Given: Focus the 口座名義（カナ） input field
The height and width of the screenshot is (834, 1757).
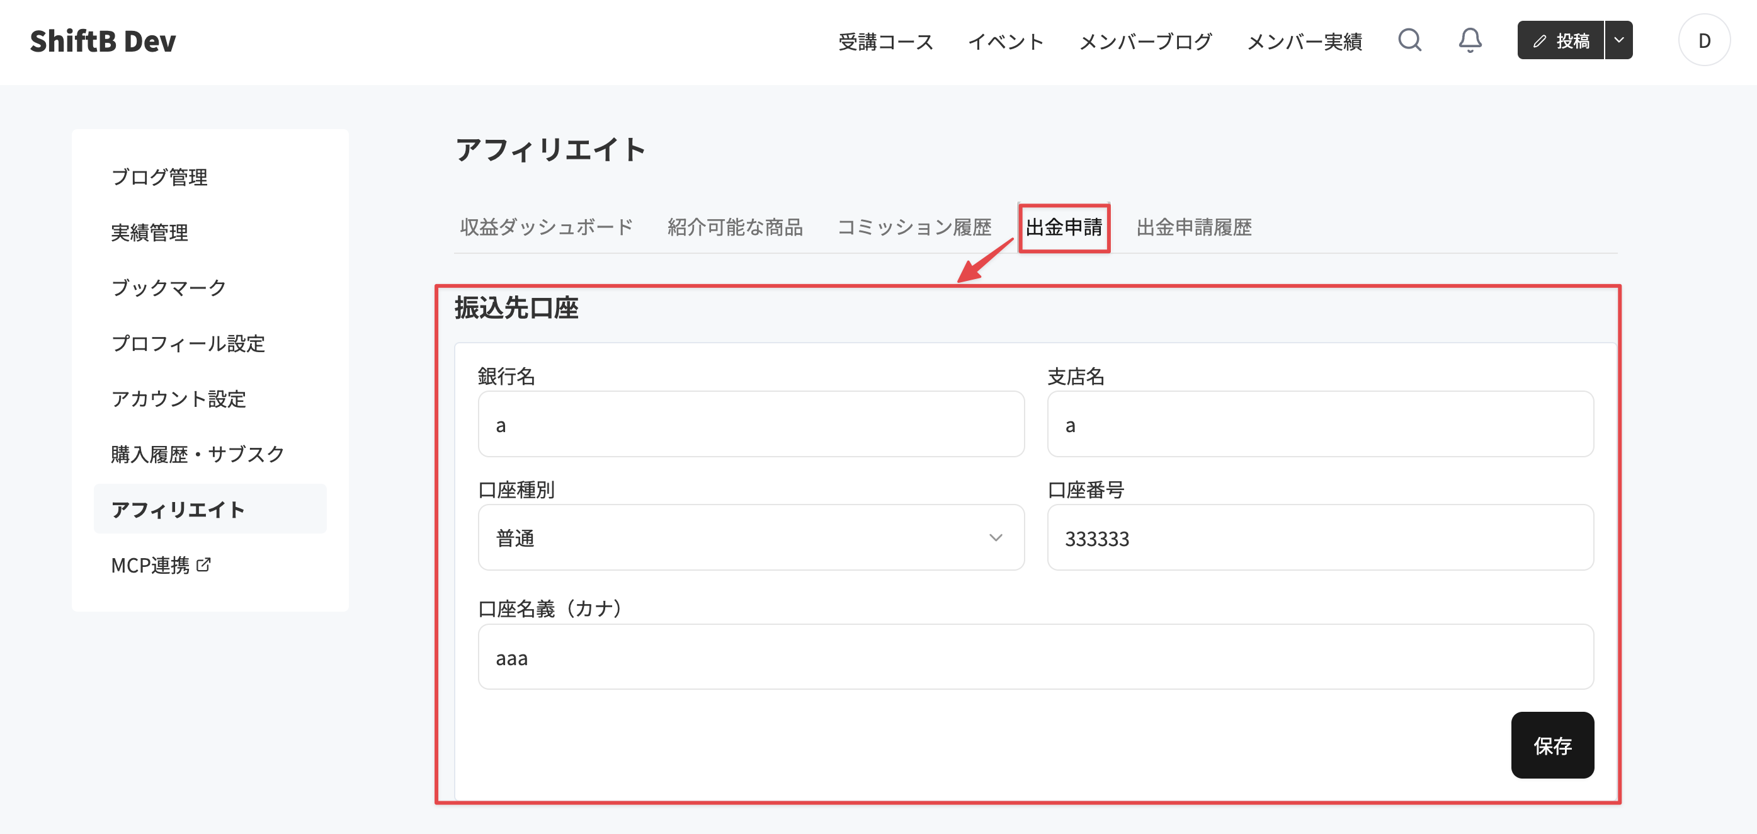Looking at the screenshot, I should (x=1036, y=657).
